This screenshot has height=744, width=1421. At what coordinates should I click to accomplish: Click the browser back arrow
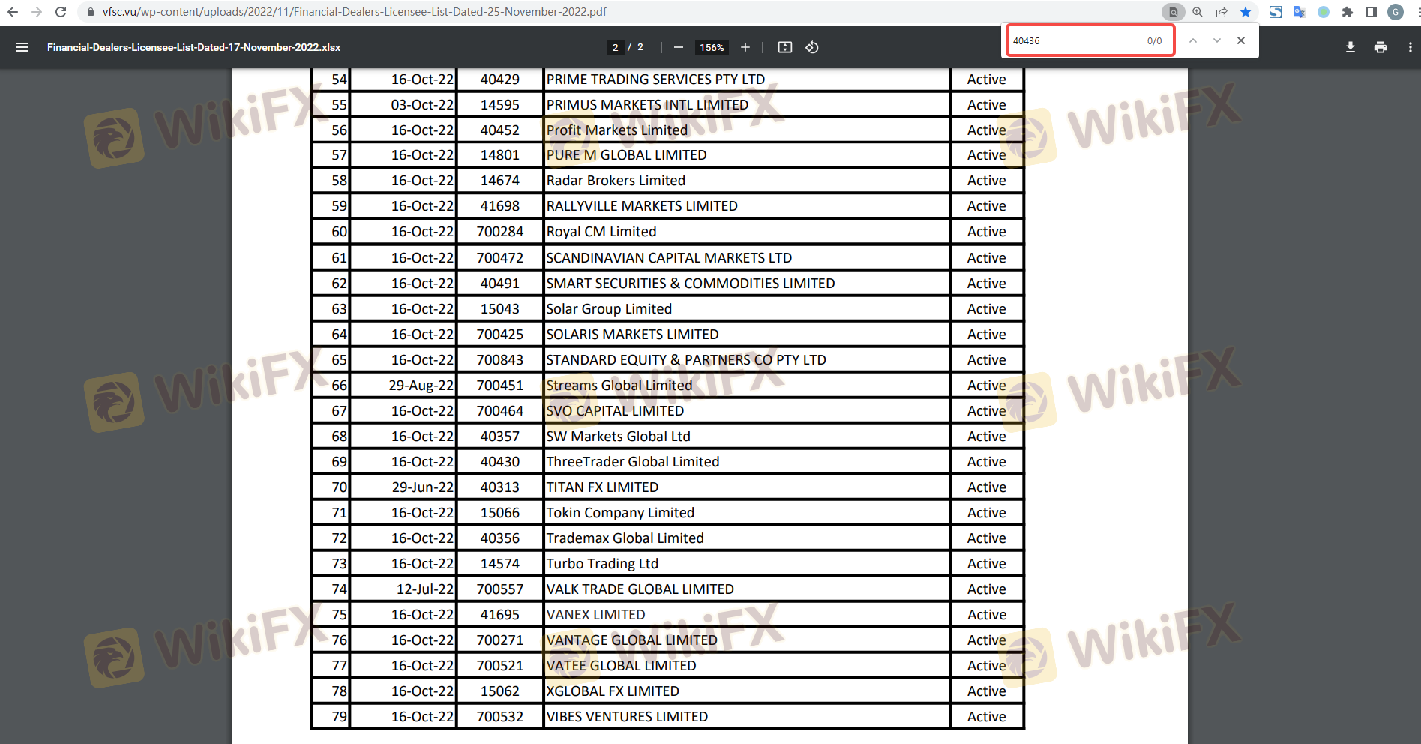click(13, 12)
